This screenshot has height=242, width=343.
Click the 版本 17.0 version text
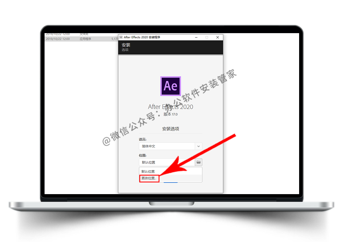pyautogui.click(x=170, y=114)
